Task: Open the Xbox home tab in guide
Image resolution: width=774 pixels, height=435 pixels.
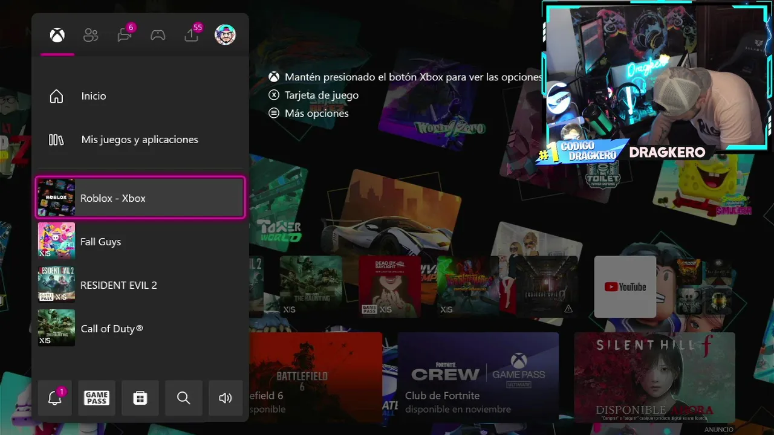Action: [x=57, y=35]
